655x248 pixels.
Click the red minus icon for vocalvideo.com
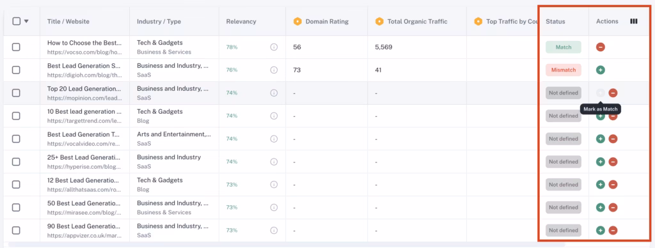point(613,139)
